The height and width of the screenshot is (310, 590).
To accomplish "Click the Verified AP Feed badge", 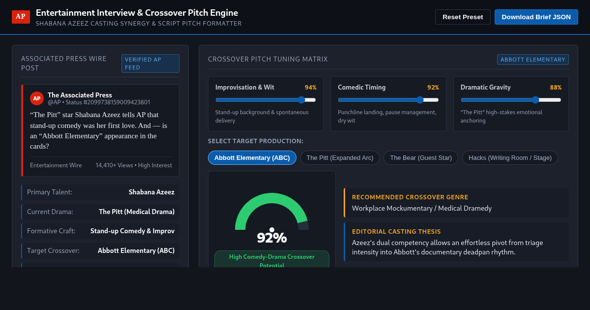I will [x=150, y=63].
